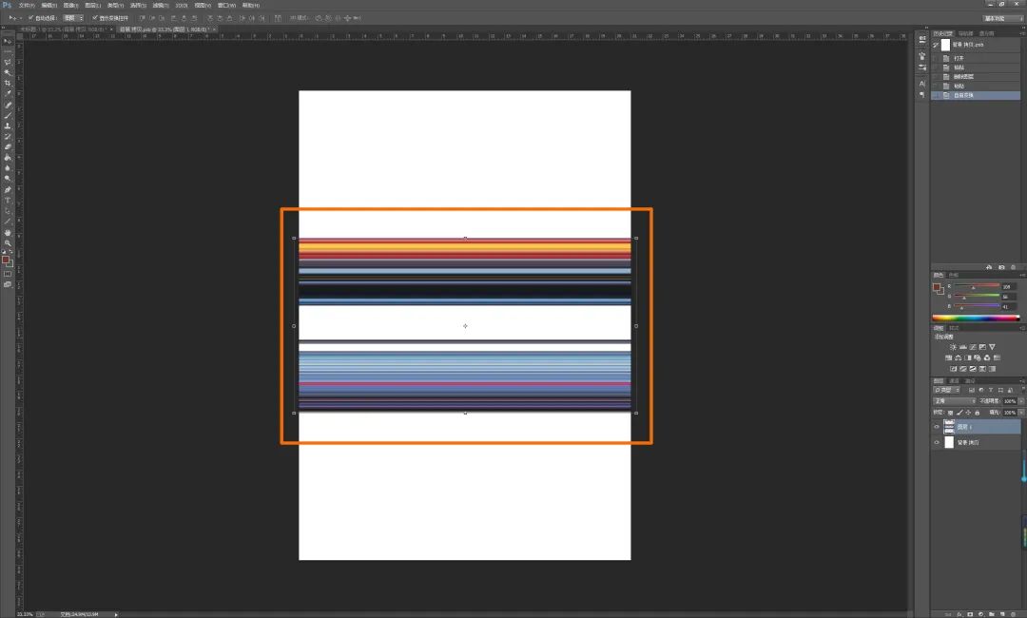The height and width of the screenshot is (618, 1027).
Task: Open the 图像 (Image) menu
Action: [x=70, y=6]
